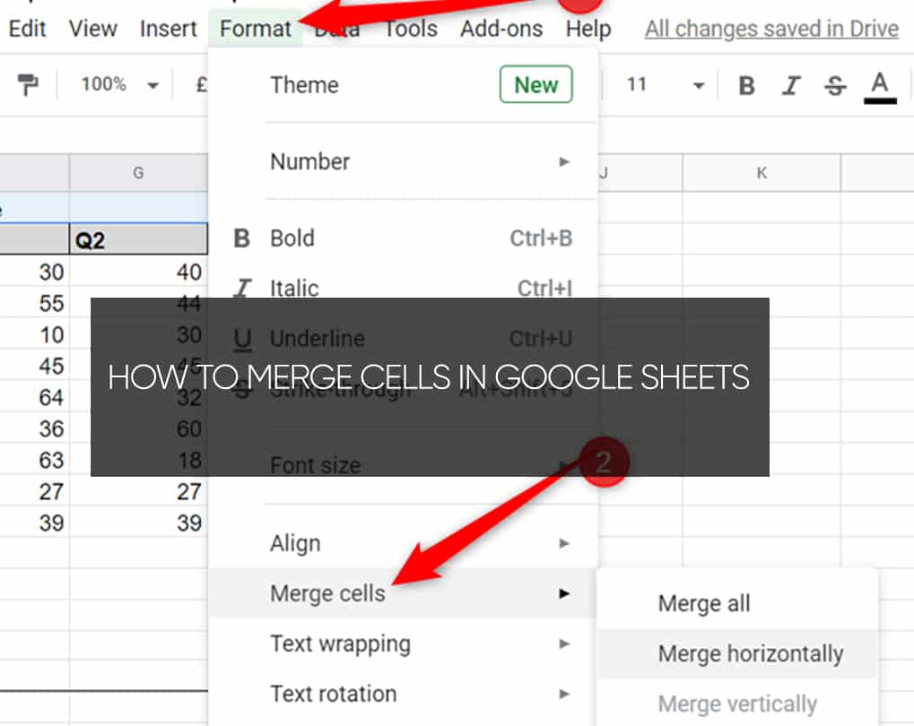Expand the Number submenu
Viewport: 914px width, 726px height.
[403, 161]
